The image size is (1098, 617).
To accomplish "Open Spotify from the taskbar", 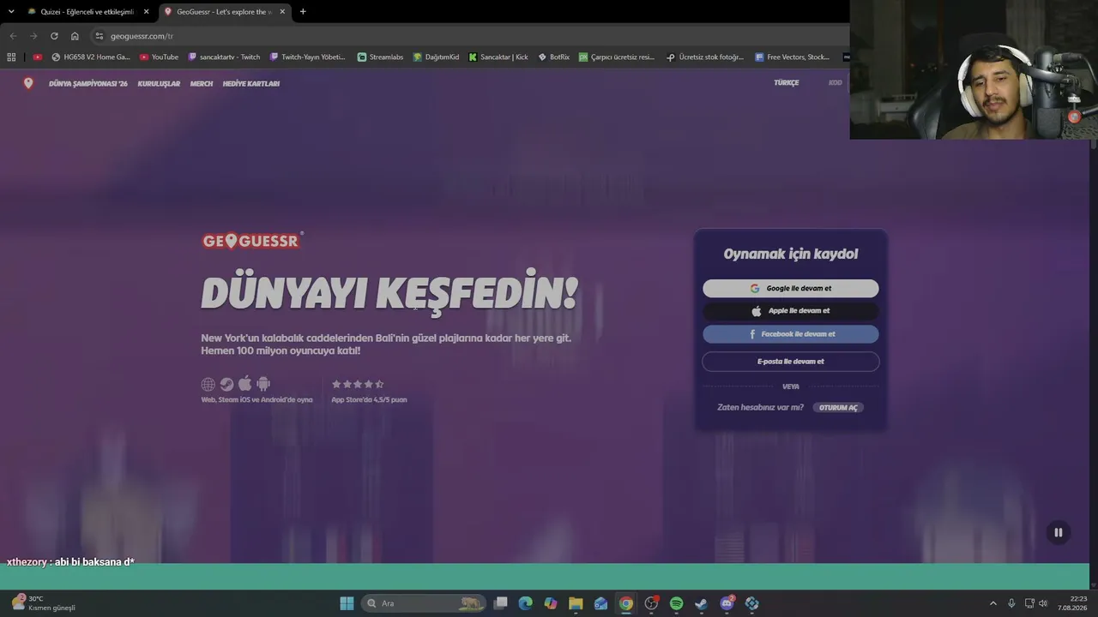I will (676, 603).
